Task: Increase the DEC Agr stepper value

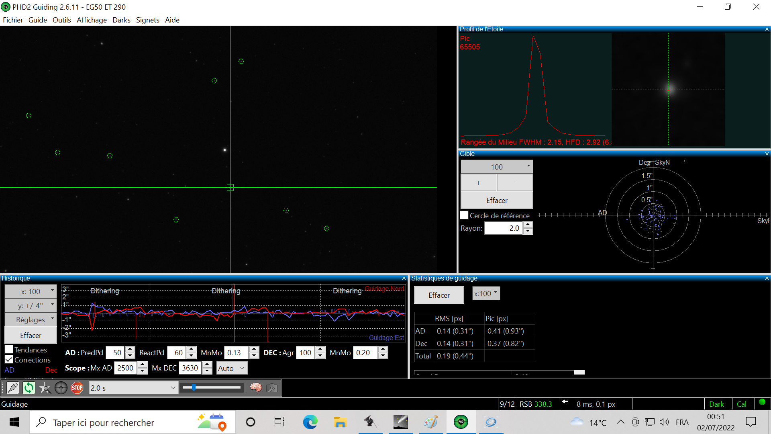Action: point(320,350)
